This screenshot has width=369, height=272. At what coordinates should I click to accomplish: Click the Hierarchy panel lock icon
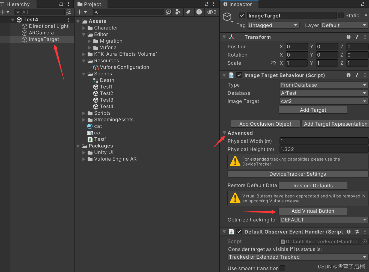pos(61,4)
